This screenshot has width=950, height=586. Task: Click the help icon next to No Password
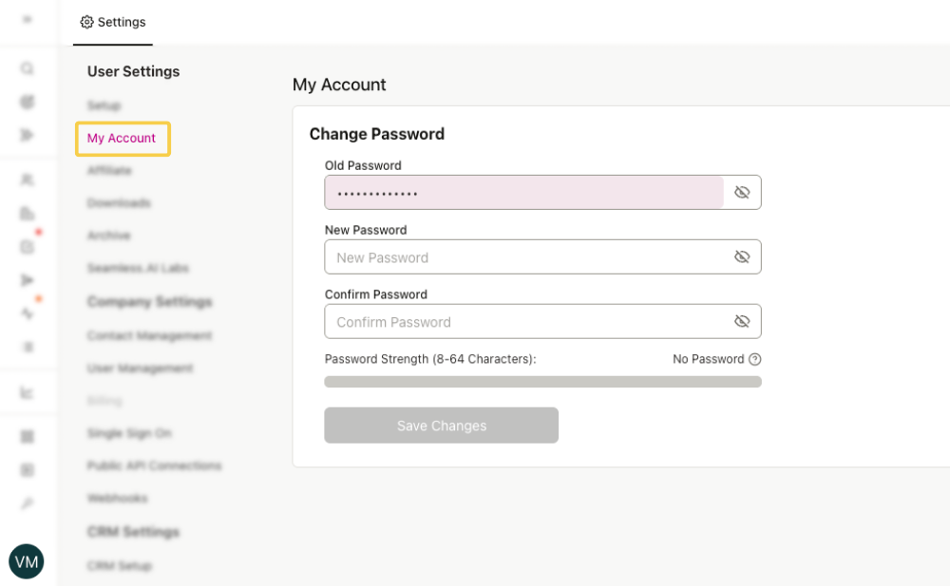tap(753, 359)
